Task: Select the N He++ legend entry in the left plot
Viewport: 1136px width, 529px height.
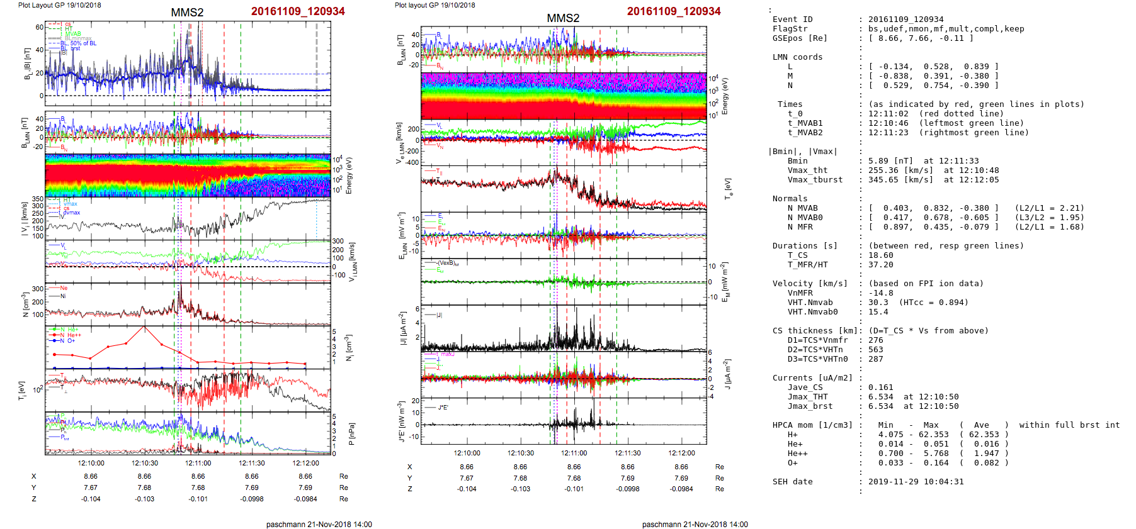Action: click(71, 335)
